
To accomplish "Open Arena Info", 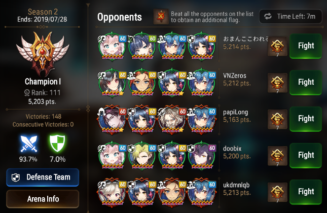I will click(43, 199).
